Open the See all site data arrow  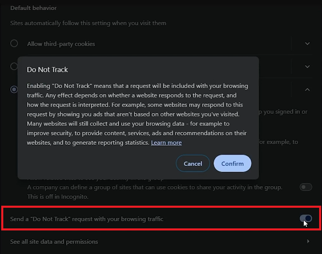tap(308, 241)
